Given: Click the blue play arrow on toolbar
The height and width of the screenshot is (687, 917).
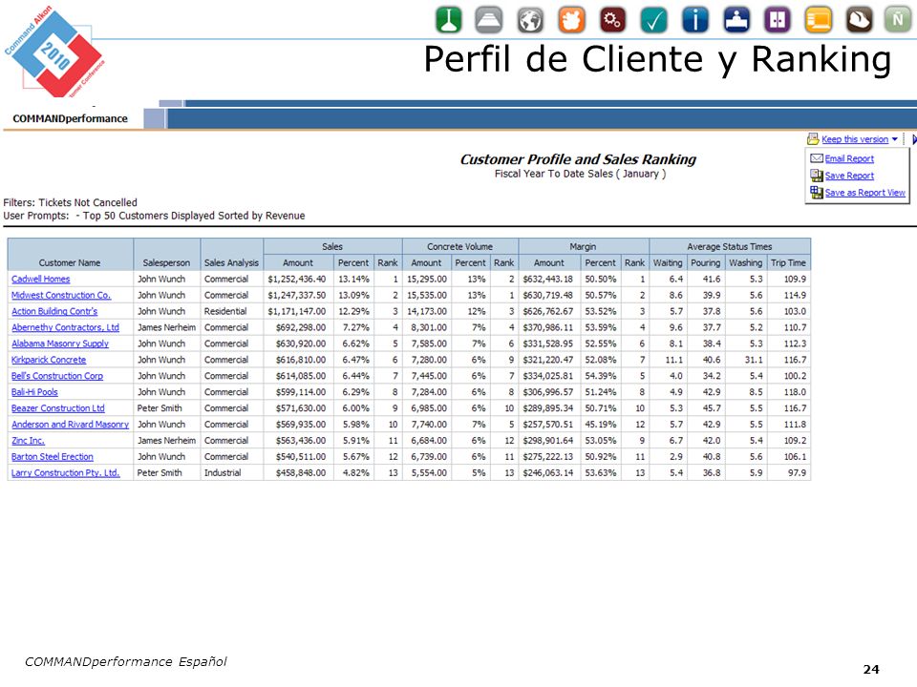Looking at the screenshot, I should tap(914, 139).
